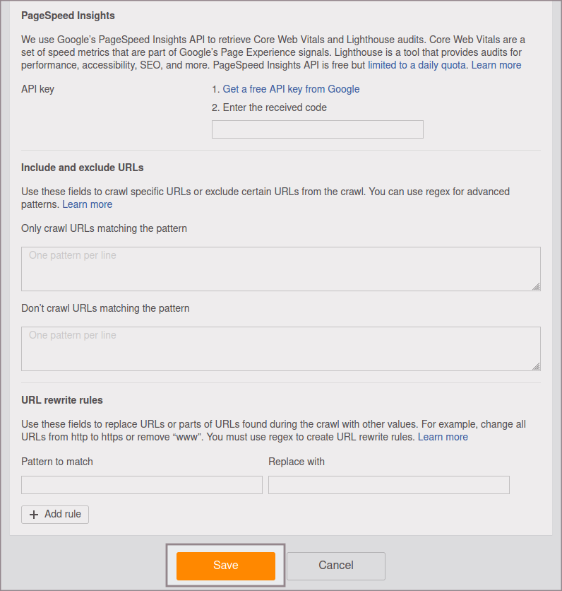Click the plus icon on Add rule
Screen dimensions: 562x591
pos(33,515)
